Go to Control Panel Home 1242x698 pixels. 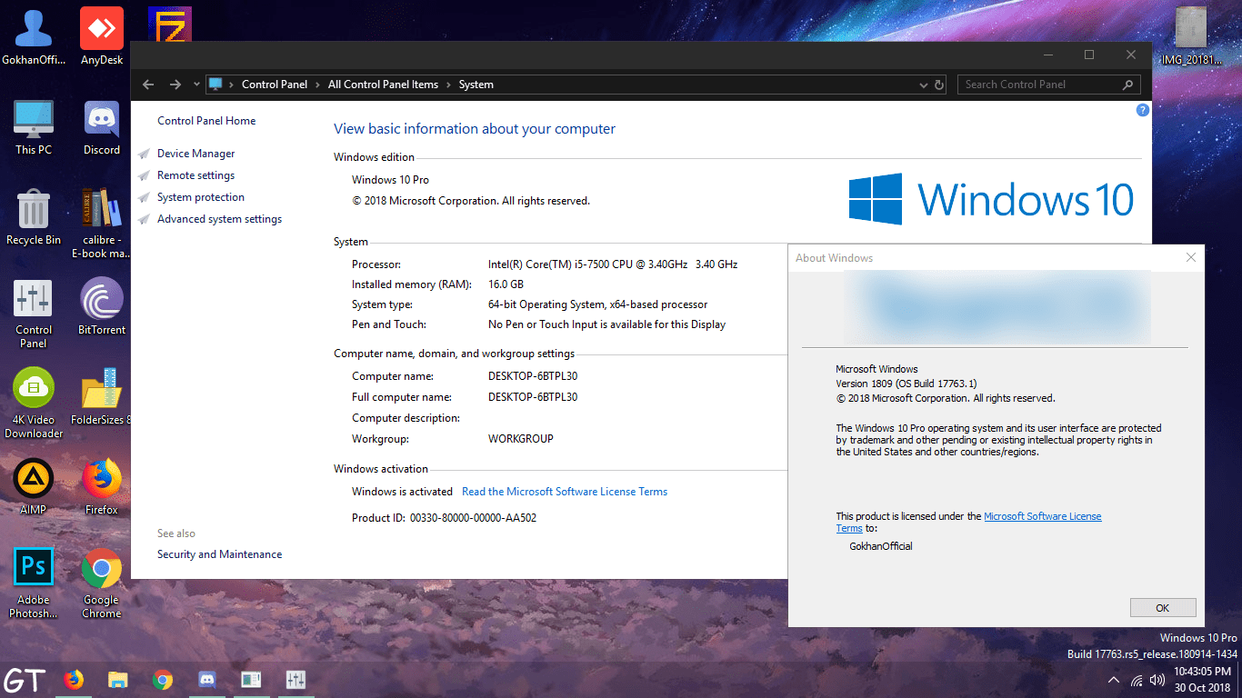(x=206, y=121)
